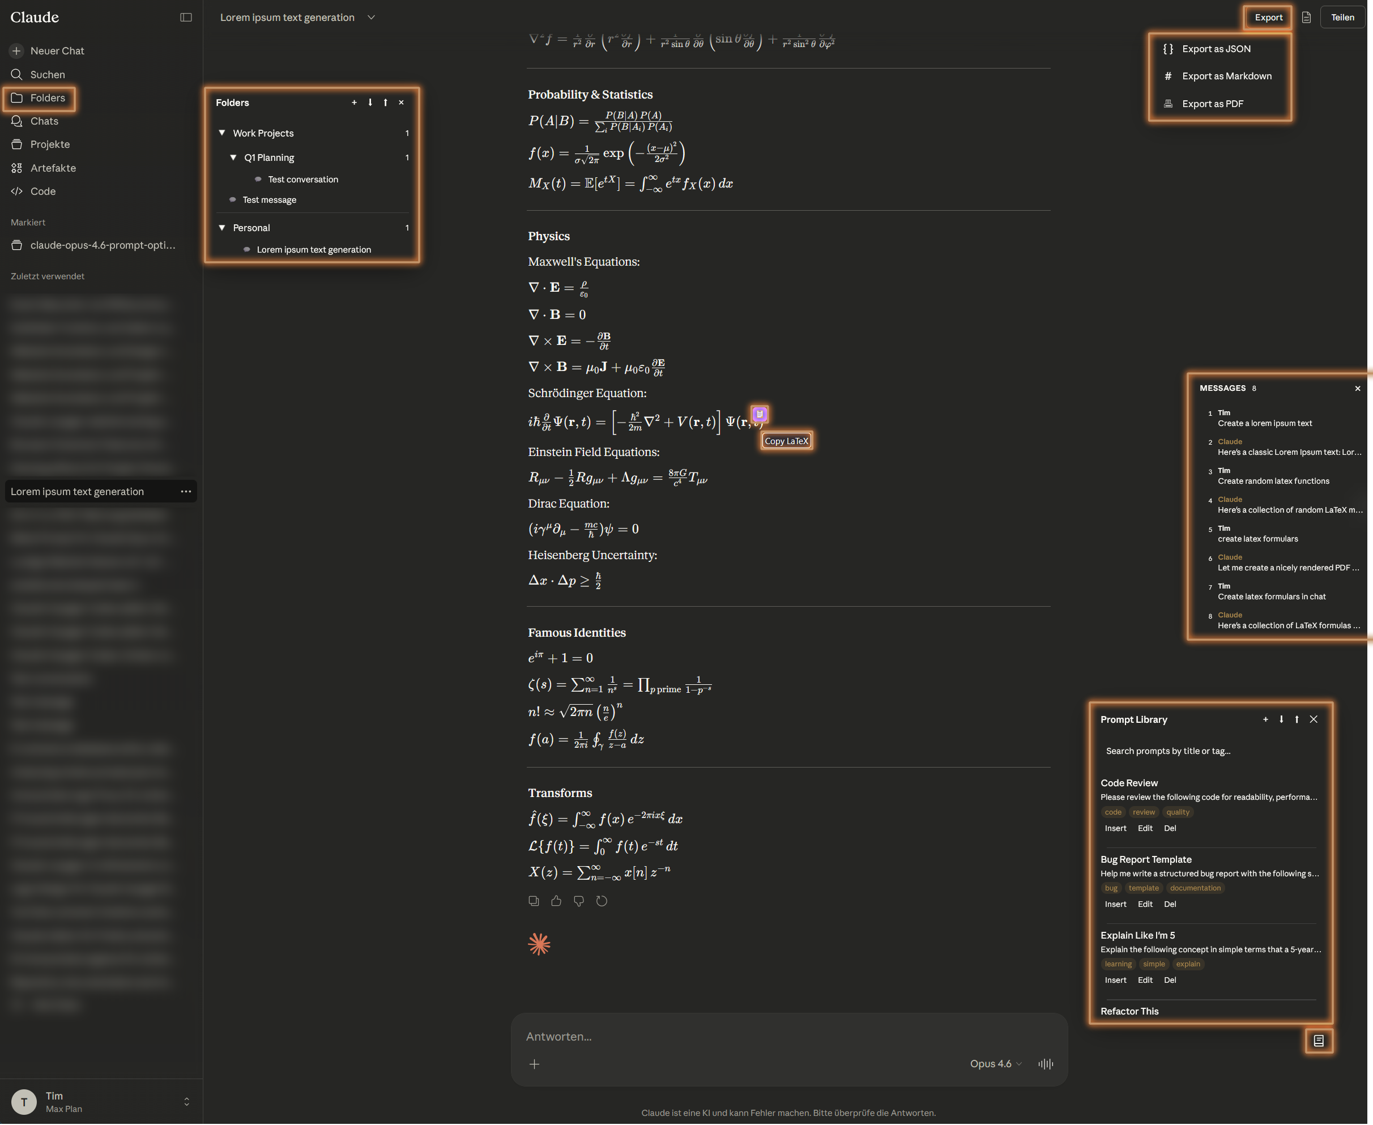
Task: Give the response a thumbs up
Action: [x=556, y=901]
